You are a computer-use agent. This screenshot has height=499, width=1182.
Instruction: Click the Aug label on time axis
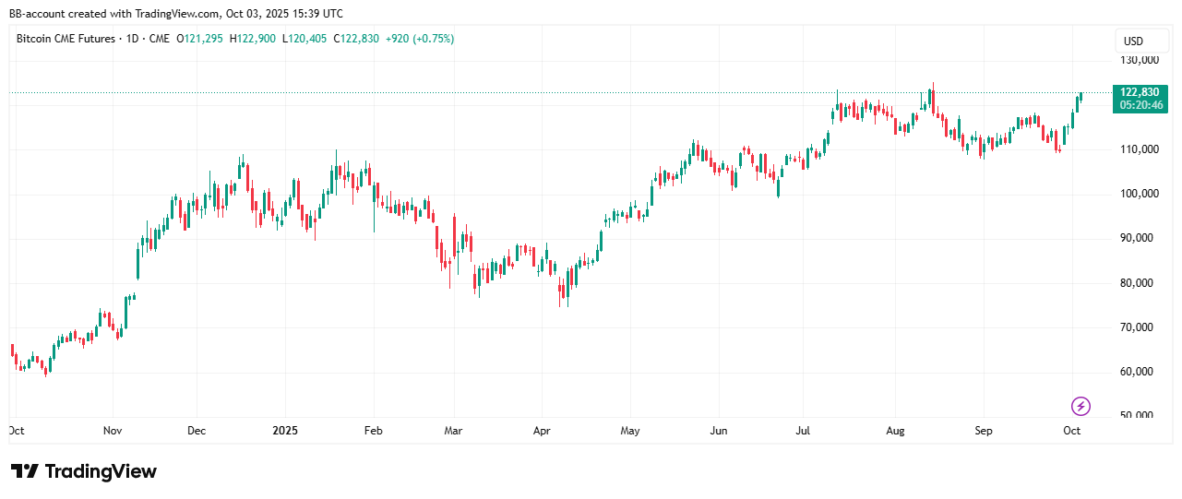[x=894, y=431]
